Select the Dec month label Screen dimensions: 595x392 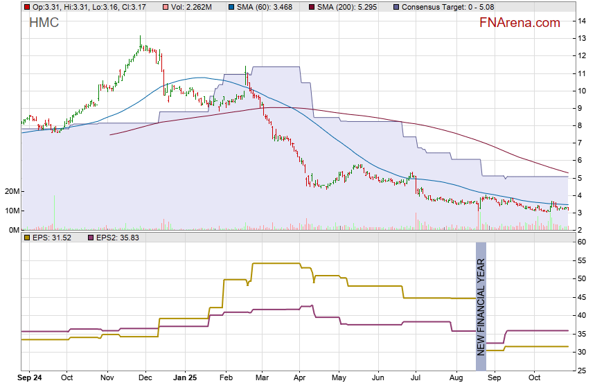(145, 379)
